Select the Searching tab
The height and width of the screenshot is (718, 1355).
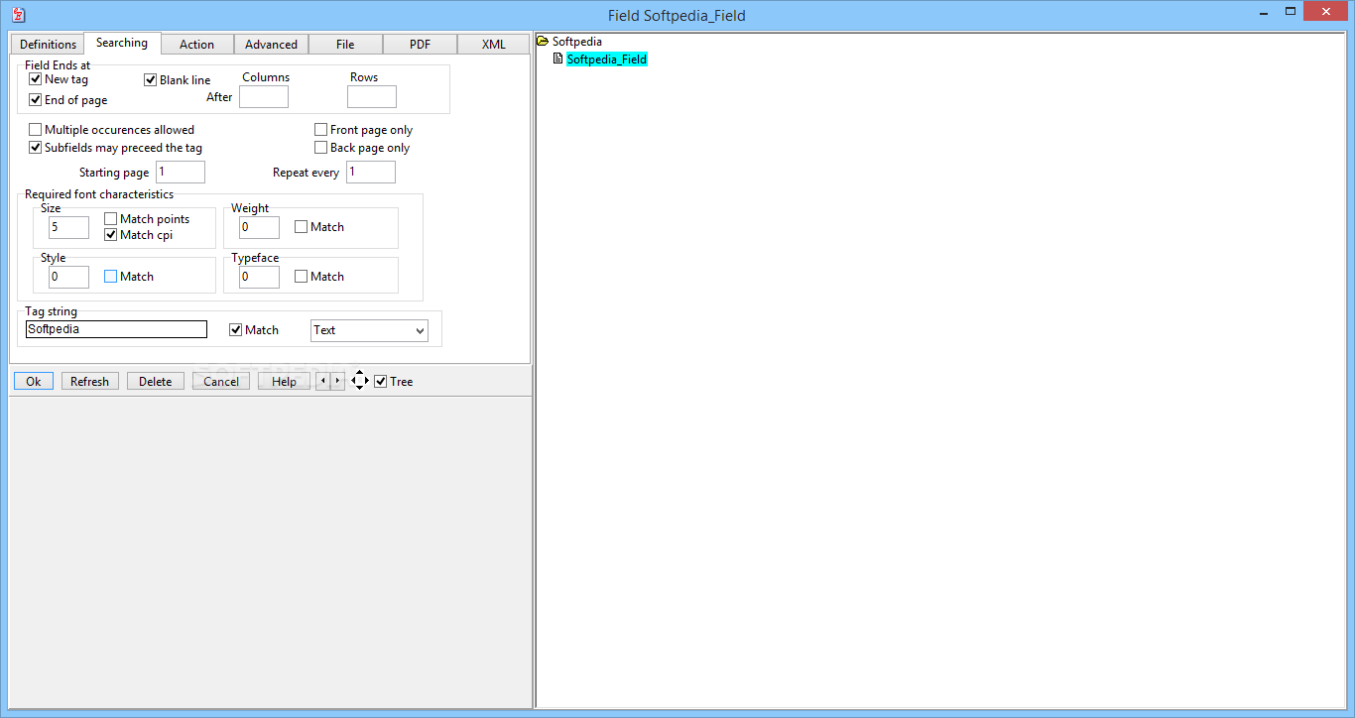click(x=122, y=43)
